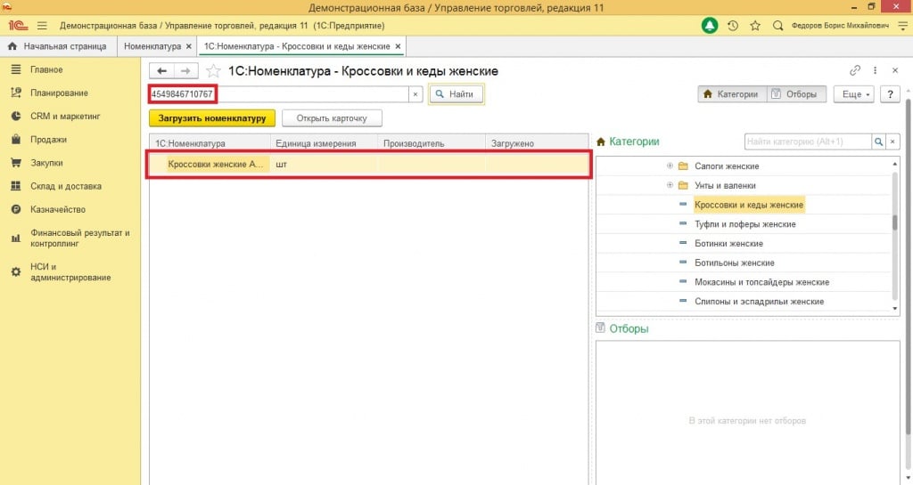Click the Открыть карточку button
913x485 pixels.
332,117
